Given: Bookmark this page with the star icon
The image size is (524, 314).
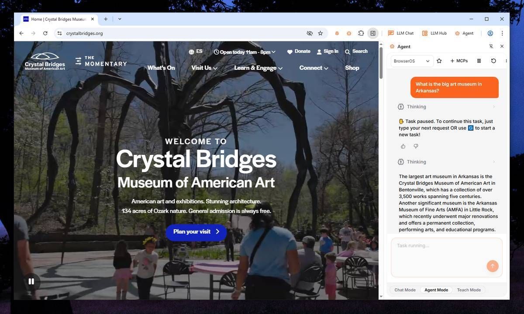Looking at the screenshot, I should (x=321, y=33).
